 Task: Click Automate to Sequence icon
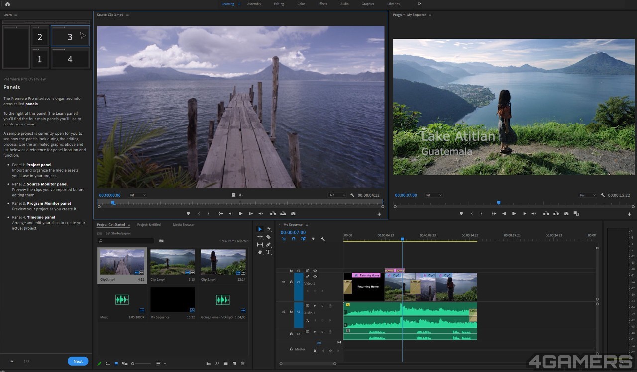click(209, 364)
